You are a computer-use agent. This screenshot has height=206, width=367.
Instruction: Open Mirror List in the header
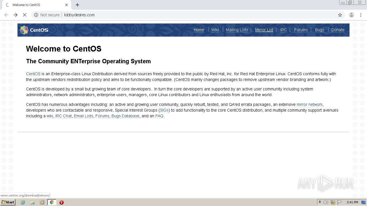coord(264,30)
